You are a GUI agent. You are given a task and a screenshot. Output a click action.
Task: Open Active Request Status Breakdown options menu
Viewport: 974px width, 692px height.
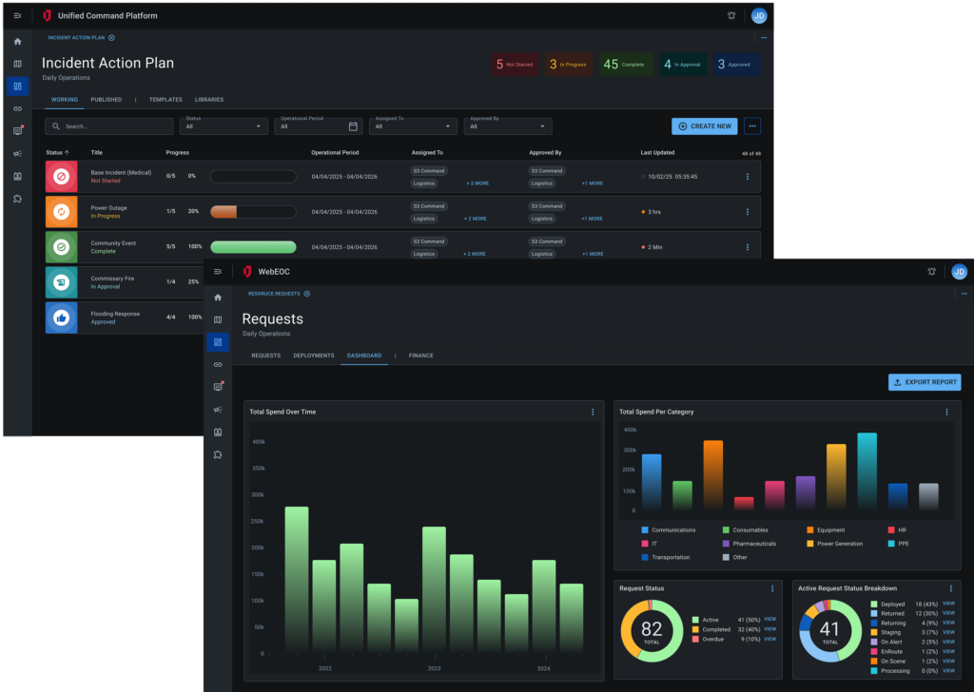pos(951,588)
